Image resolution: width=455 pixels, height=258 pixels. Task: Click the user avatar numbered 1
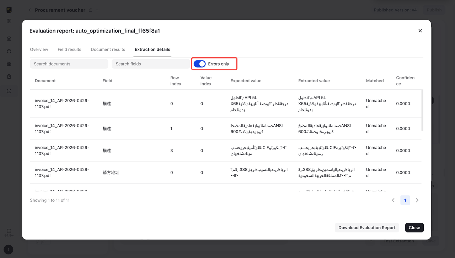[9, 249]
